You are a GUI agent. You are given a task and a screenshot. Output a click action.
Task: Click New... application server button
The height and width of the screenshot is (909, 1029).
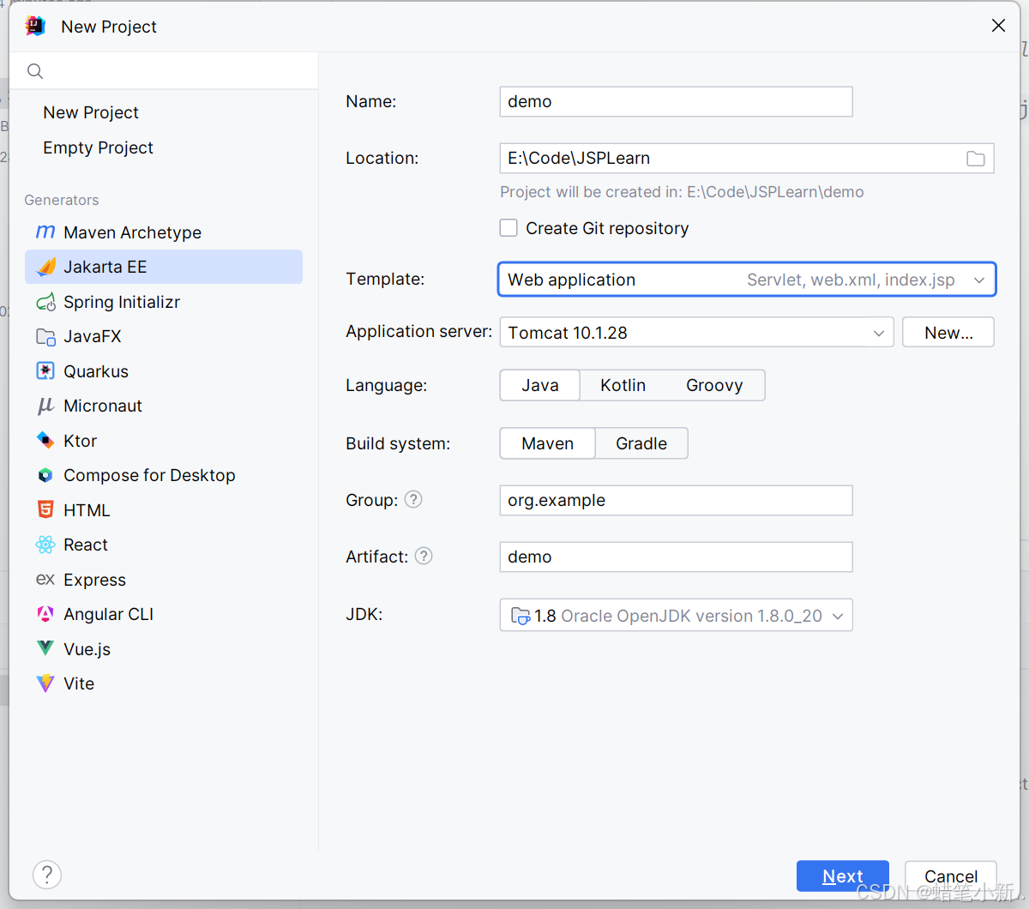click(948, 333)
